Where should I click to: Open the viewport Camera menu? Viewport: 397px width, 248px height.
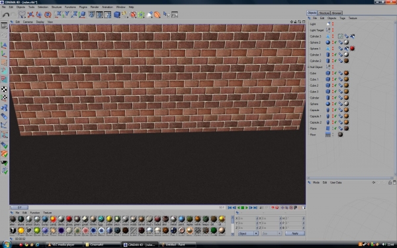pyautogui.click(x=28, y=22)
